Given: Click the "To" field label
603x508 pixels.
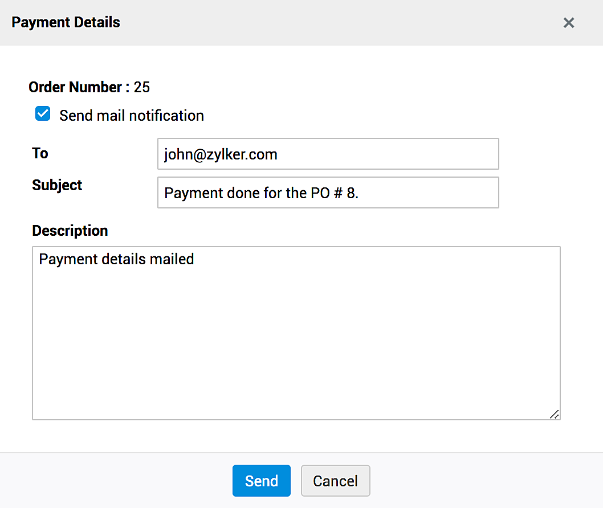Looking at the screenshot, I should pos(40,153).
